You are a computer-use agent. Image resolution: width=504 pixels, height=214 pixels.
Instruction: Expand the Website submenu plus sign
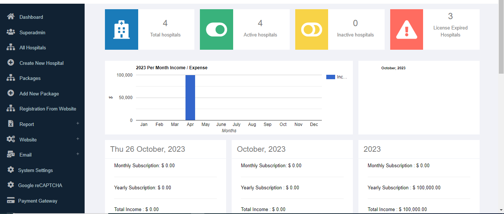click(x=78, y=139)
